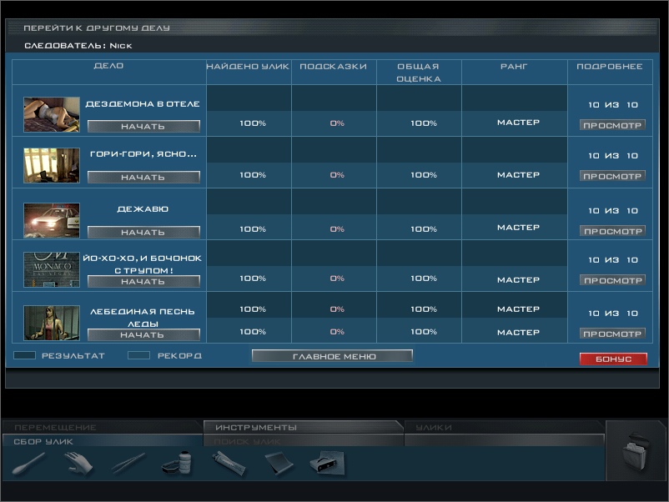Click 'СЛЕДОВАТЕЛЬ: Nick' label
This screenshot has height=502, width=669.
pyautogui.click(x=78, y=46)
